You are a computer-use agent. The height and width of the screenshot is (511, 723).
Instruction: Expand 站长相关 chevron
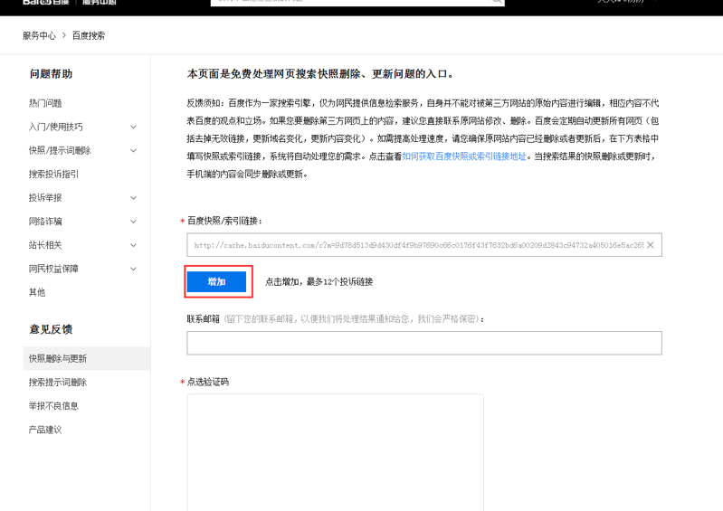coord(133,245)
